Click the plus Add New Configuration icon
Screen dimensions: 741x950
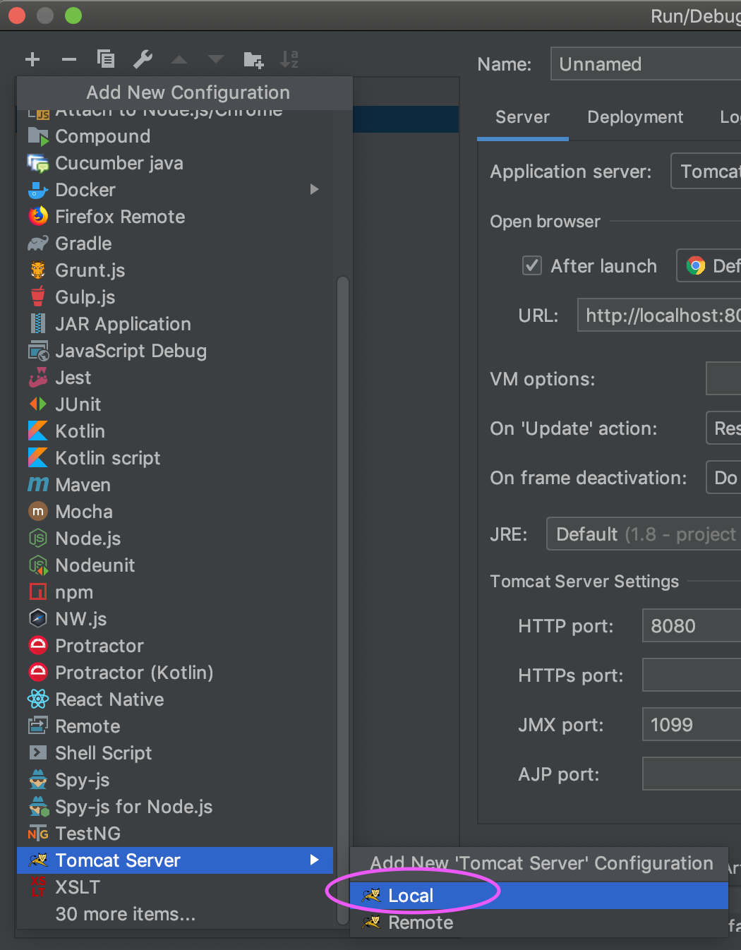click(32, 59)
